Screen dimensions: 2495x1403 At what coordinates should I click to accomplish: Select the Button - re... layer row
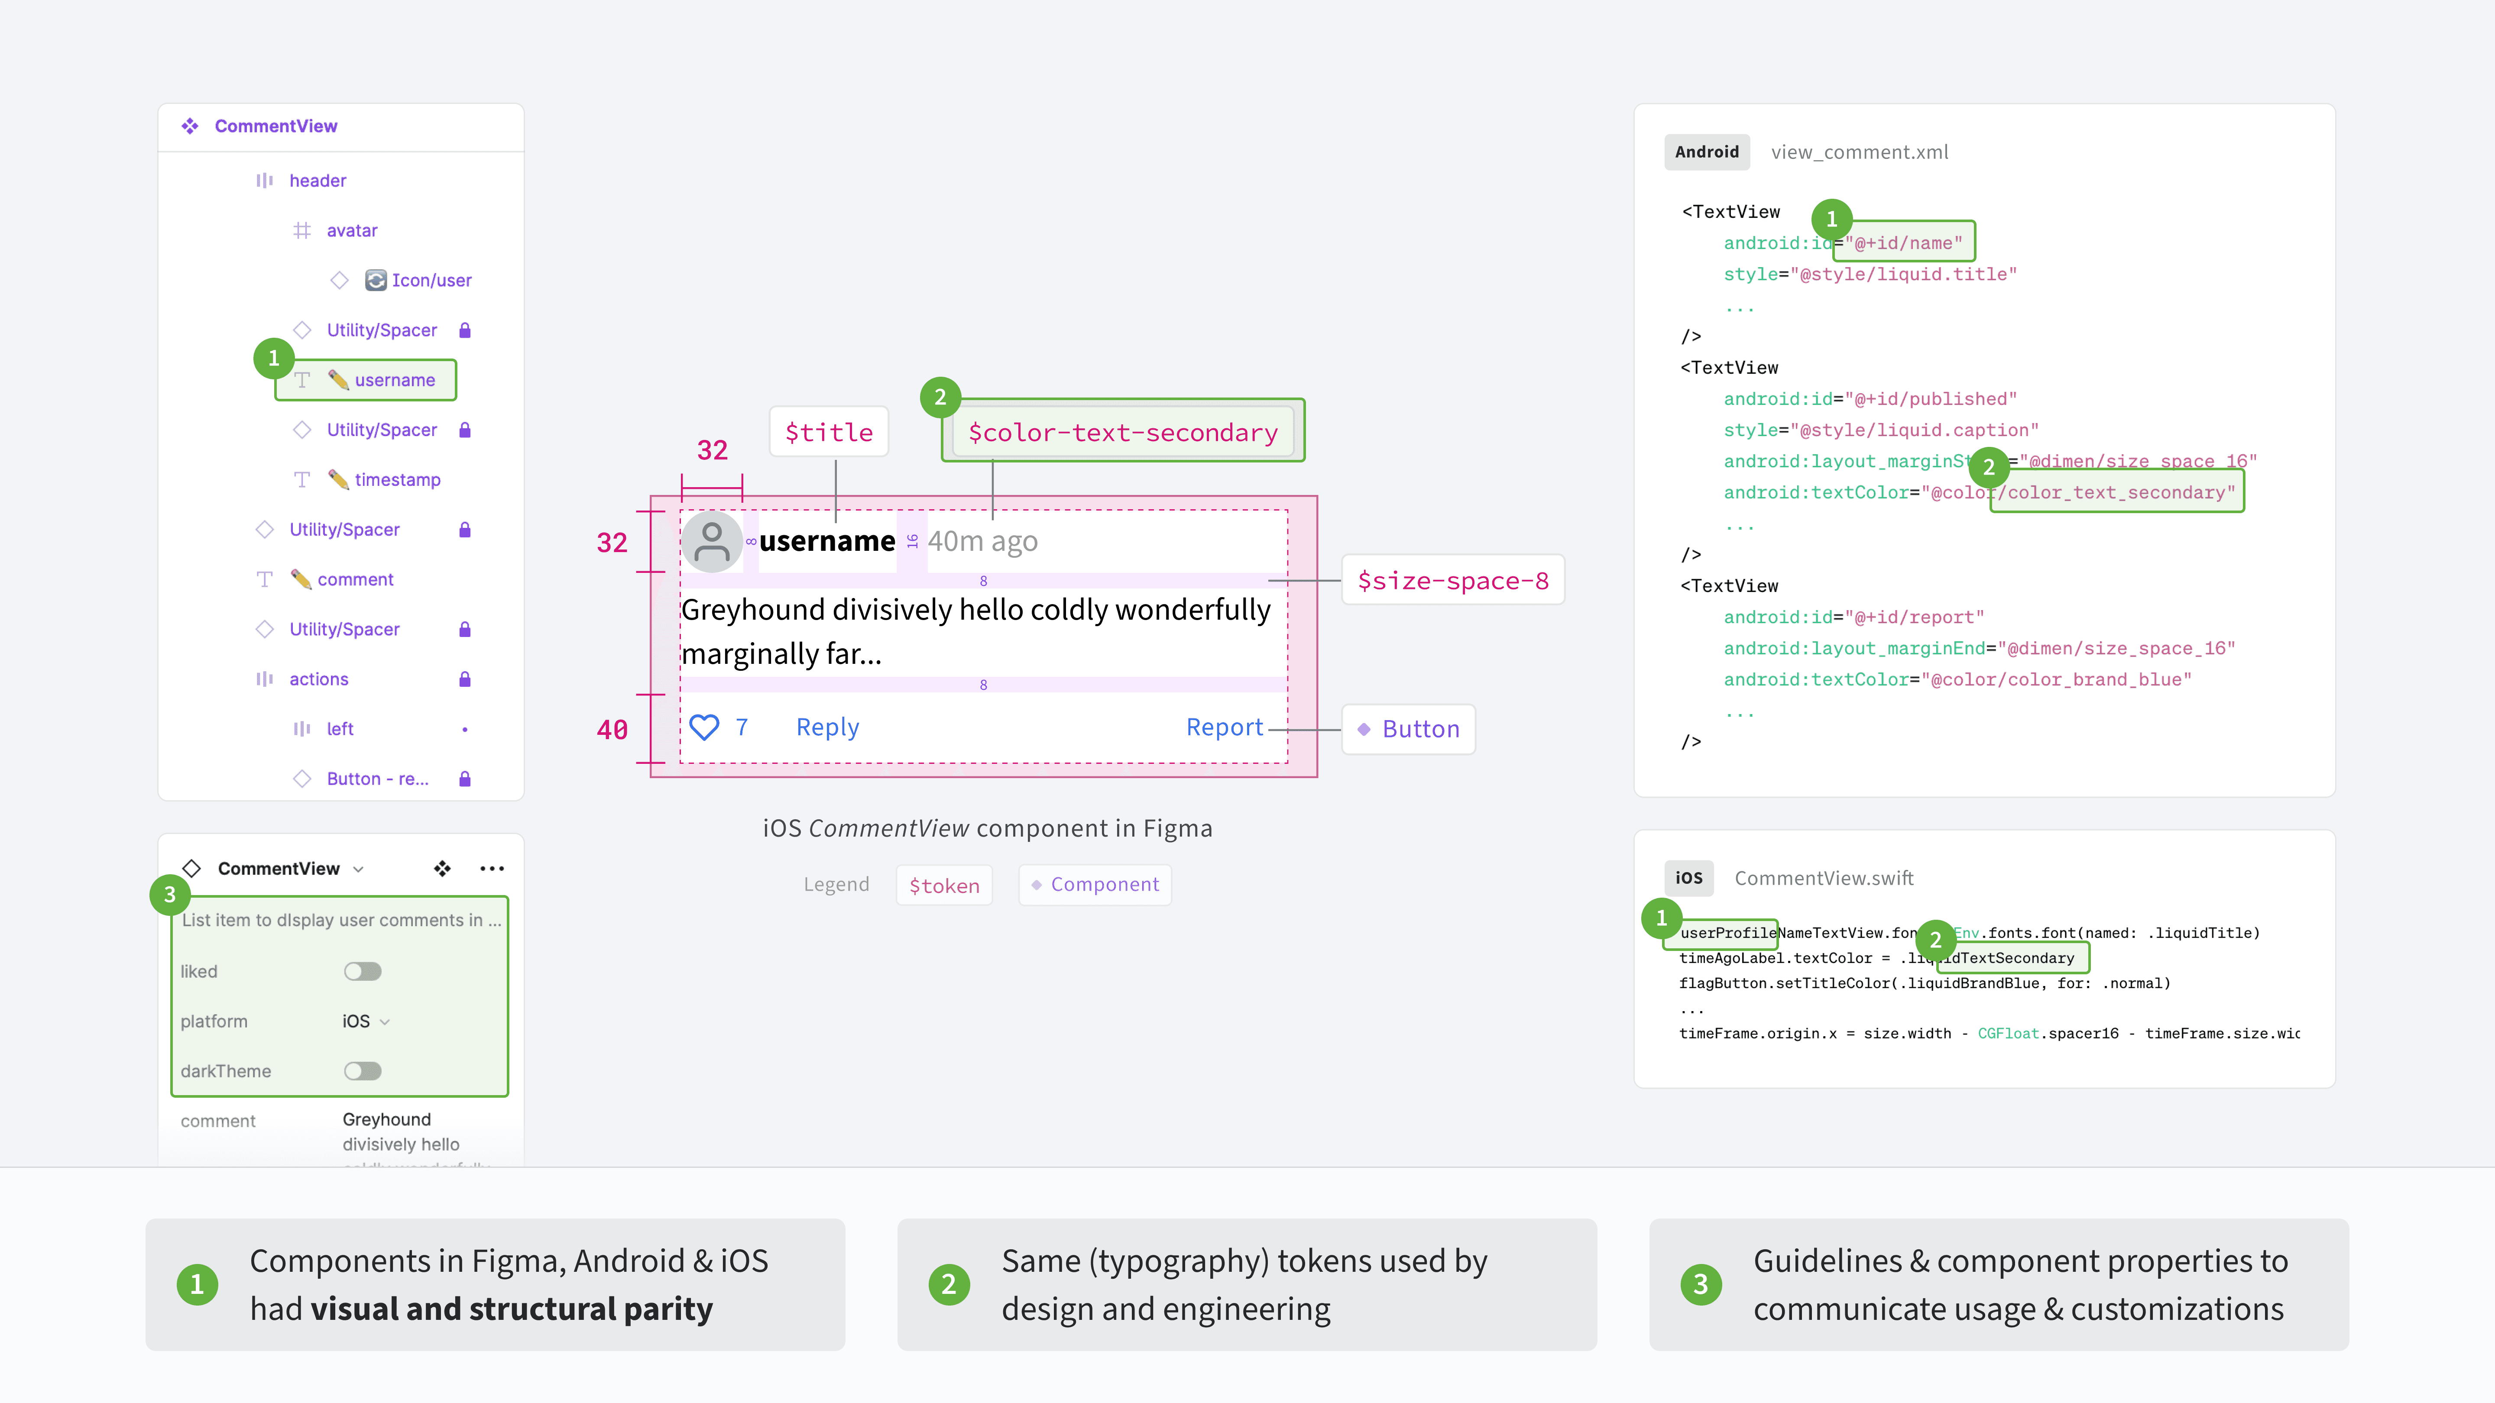pyautogui.click(x=341, y=779)
